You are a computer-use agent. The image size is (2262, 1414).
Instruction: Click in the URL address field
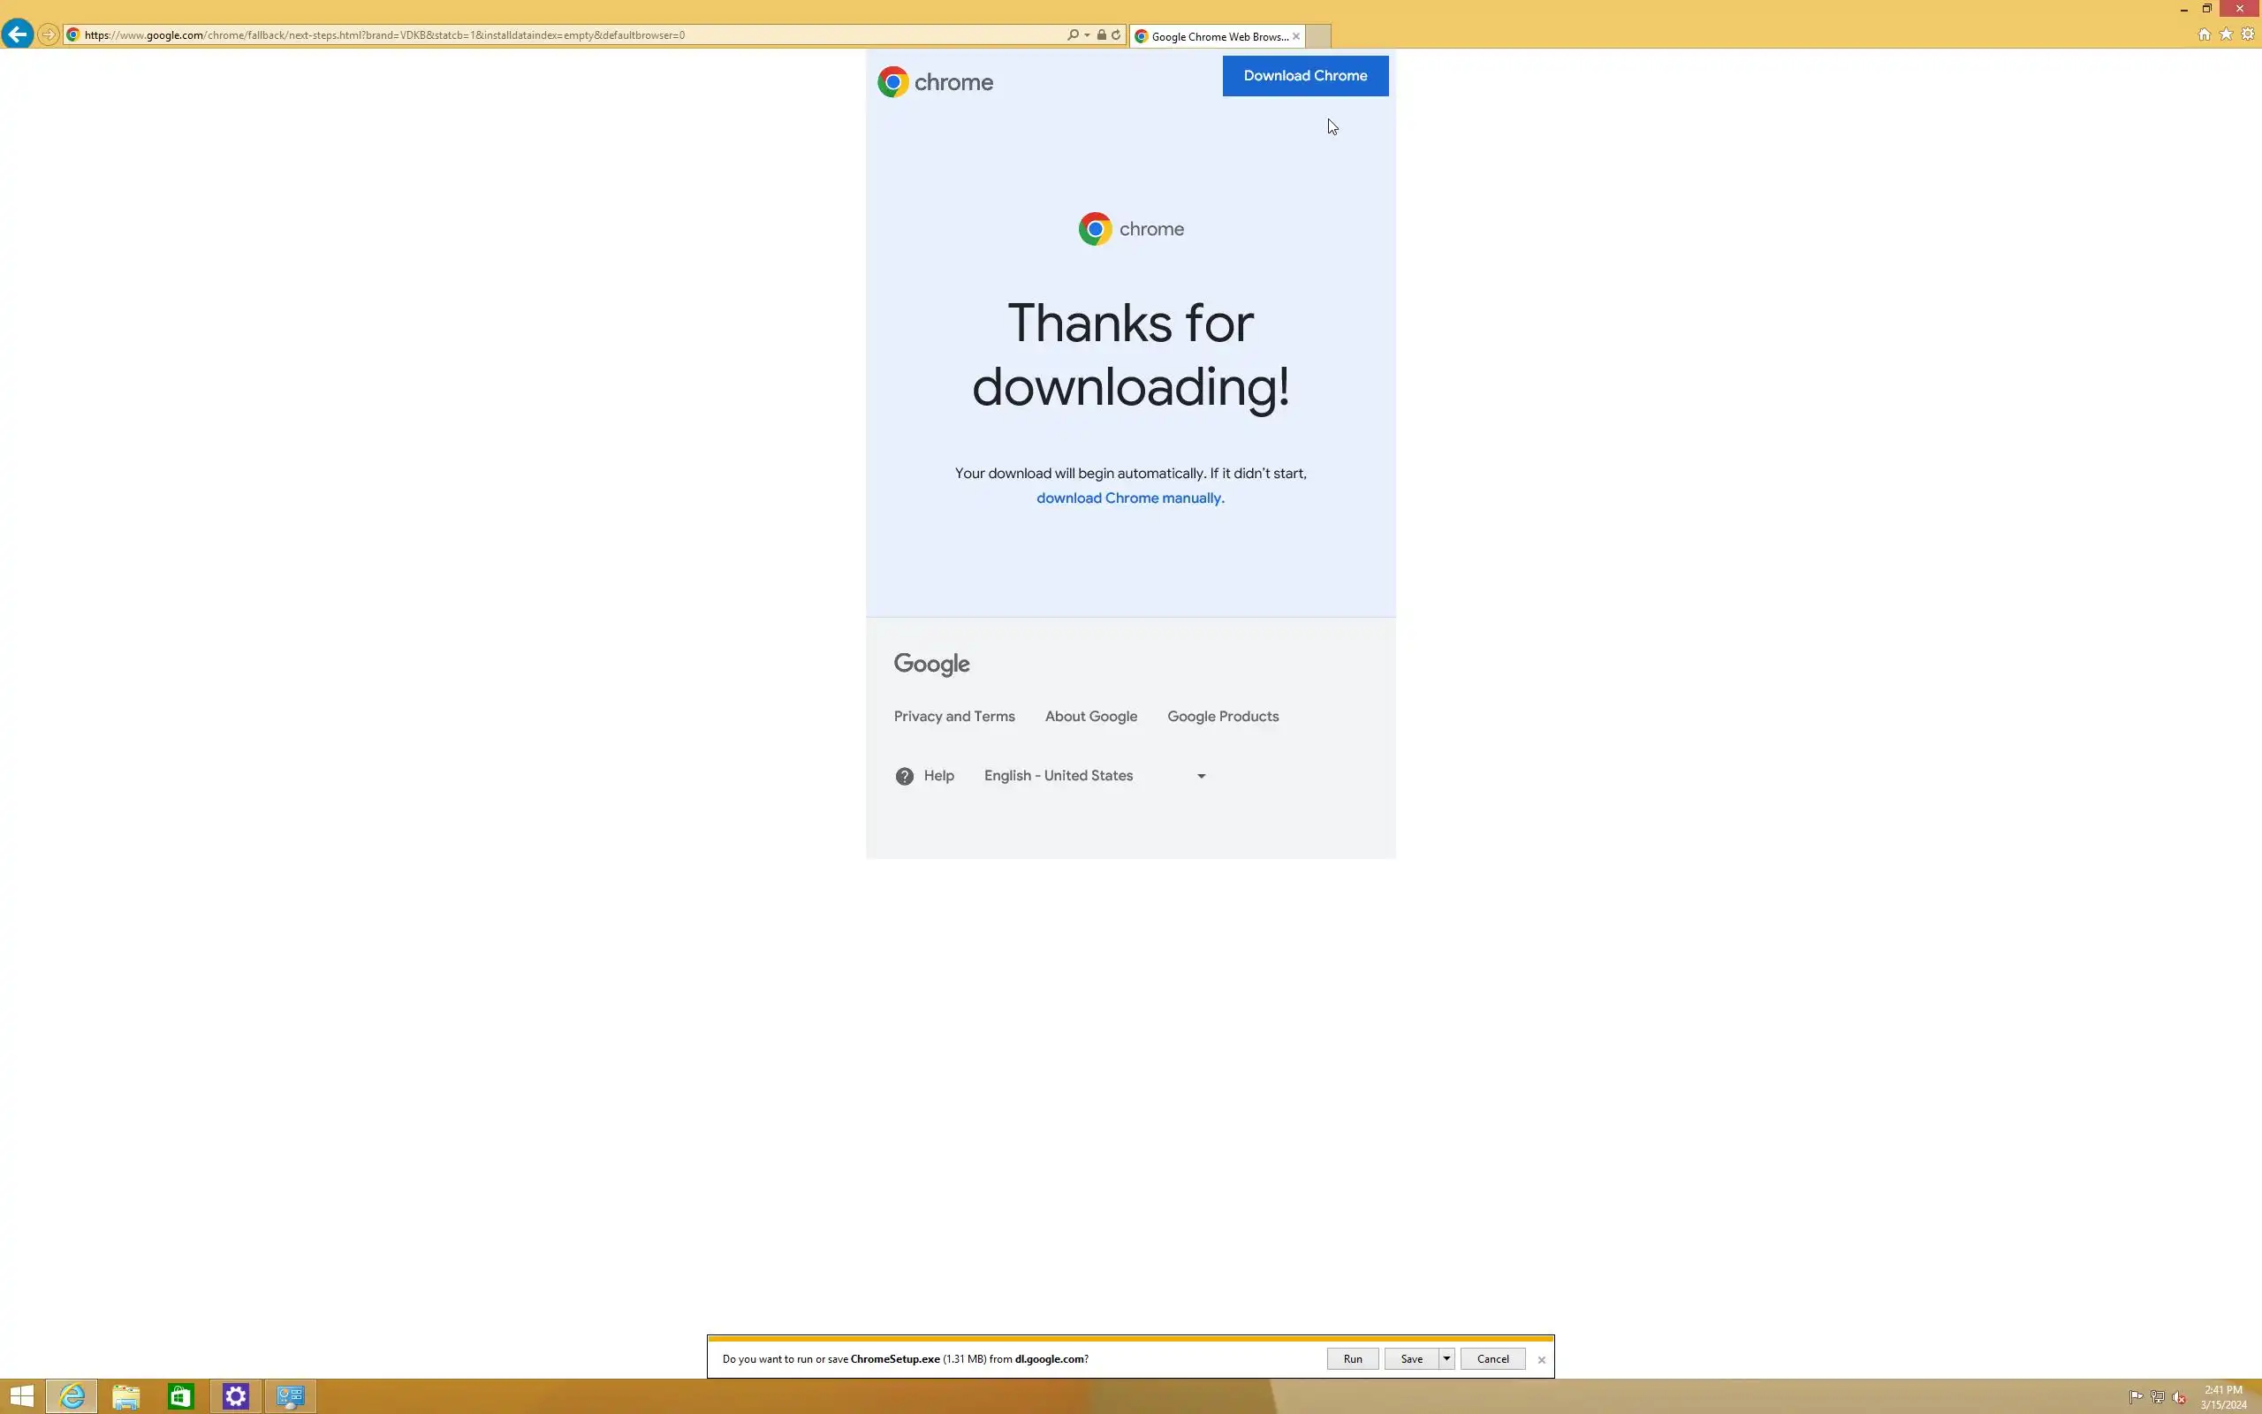pos(561,34)
